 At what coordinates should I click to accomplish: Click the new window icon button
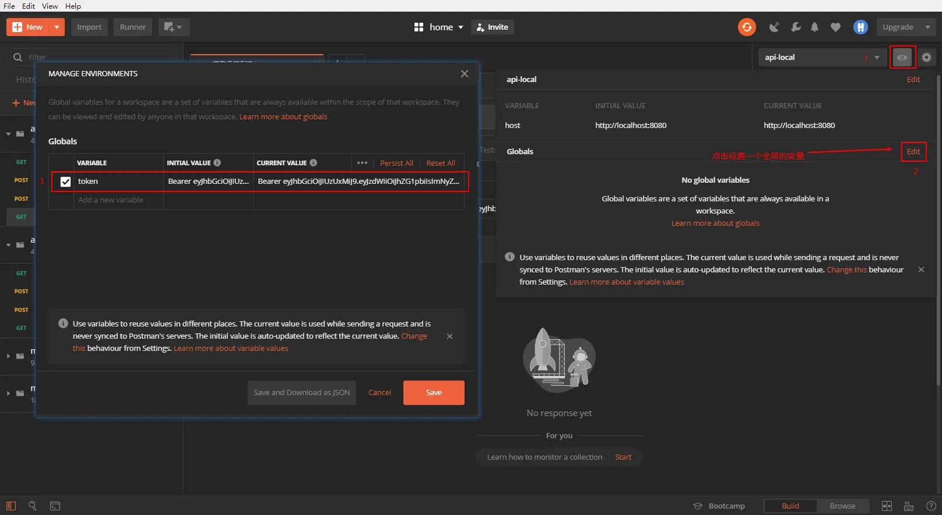[x=174, y=27]
